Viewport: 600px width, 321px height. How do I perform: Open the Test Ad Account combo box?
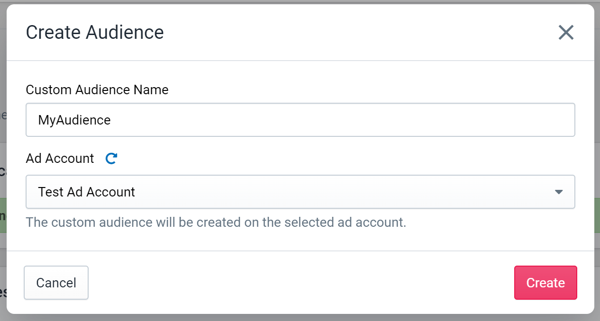[x=300, y=192]
